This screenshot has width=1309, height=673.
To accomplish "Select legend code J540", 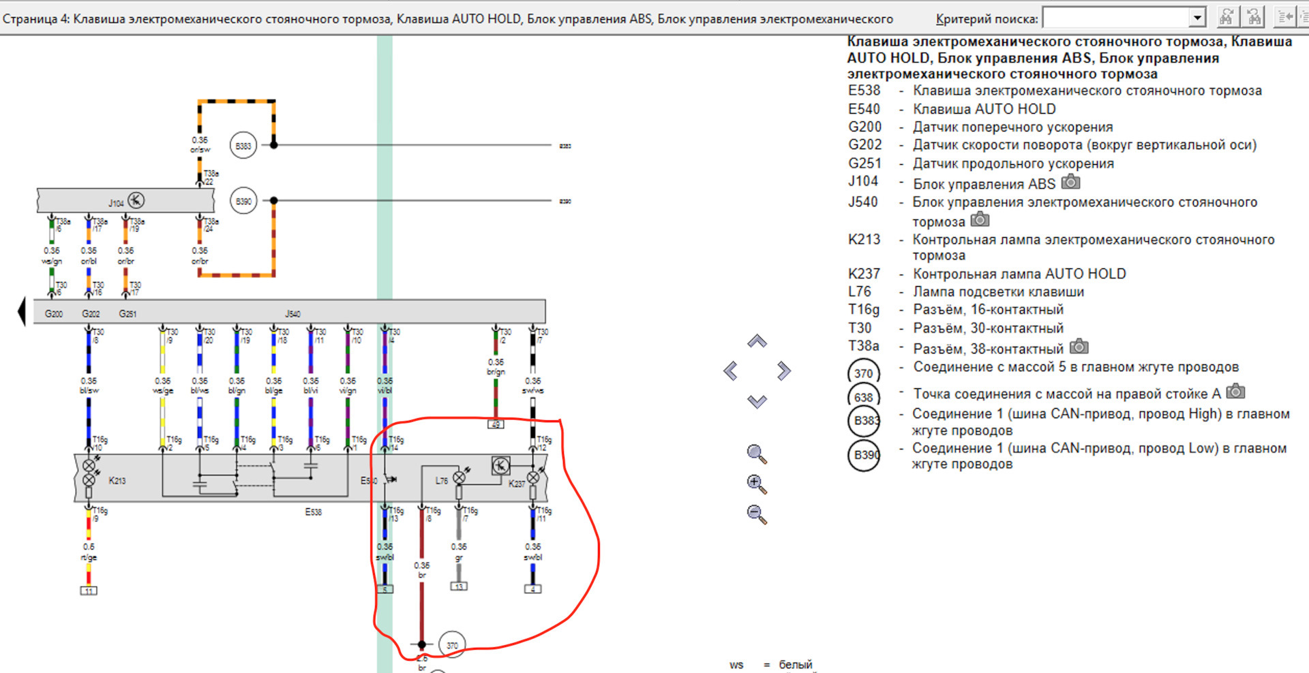I will click(863, 202).
